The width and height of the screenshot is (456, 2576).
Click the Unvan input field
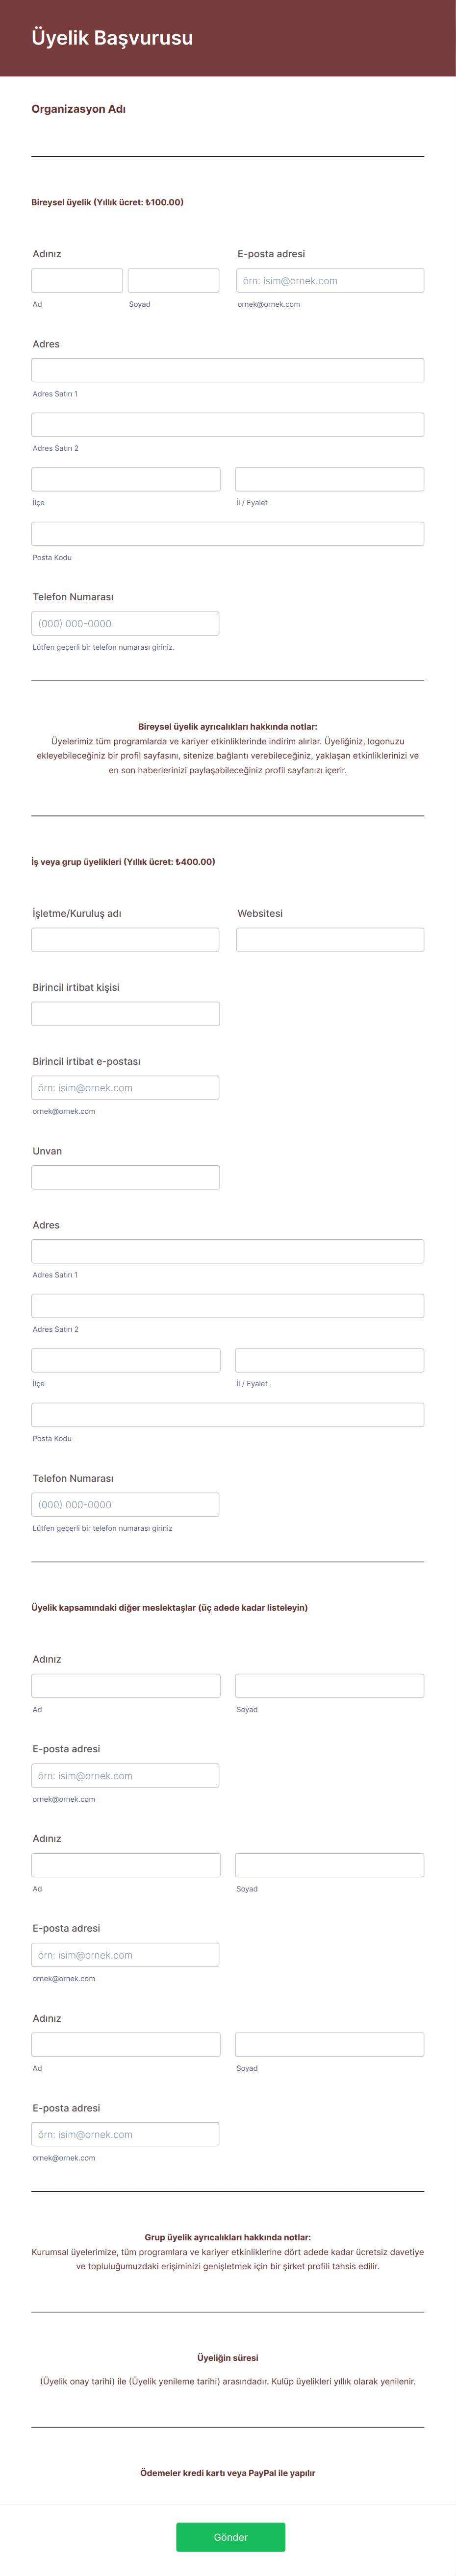tap(125, 1176)
